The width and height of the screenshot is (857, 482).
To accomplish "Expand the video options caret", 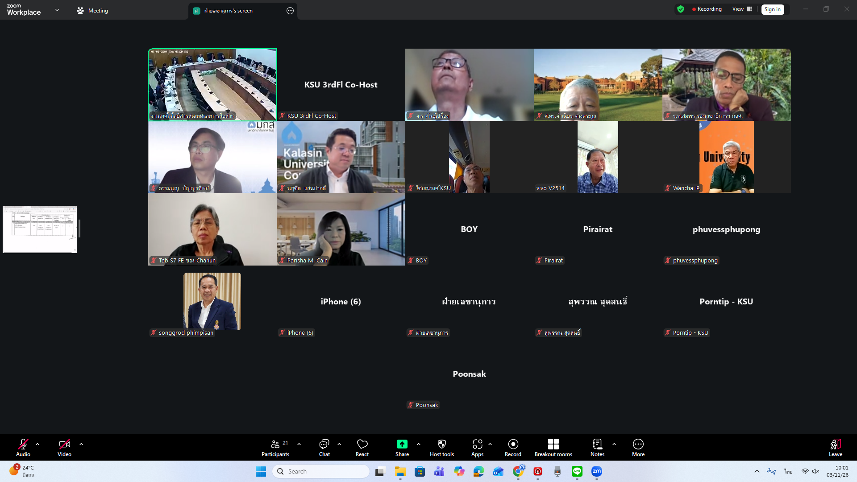I will [81, 444].
